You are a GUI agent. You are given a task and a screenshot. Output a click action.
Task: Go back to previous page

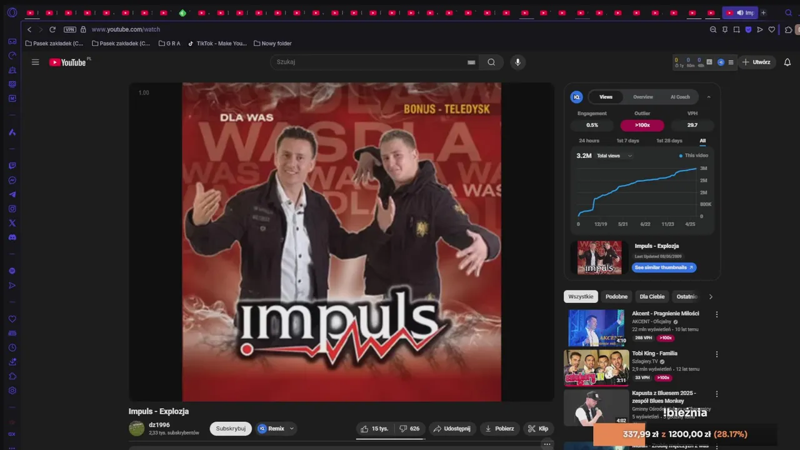(x=29, y=29)
